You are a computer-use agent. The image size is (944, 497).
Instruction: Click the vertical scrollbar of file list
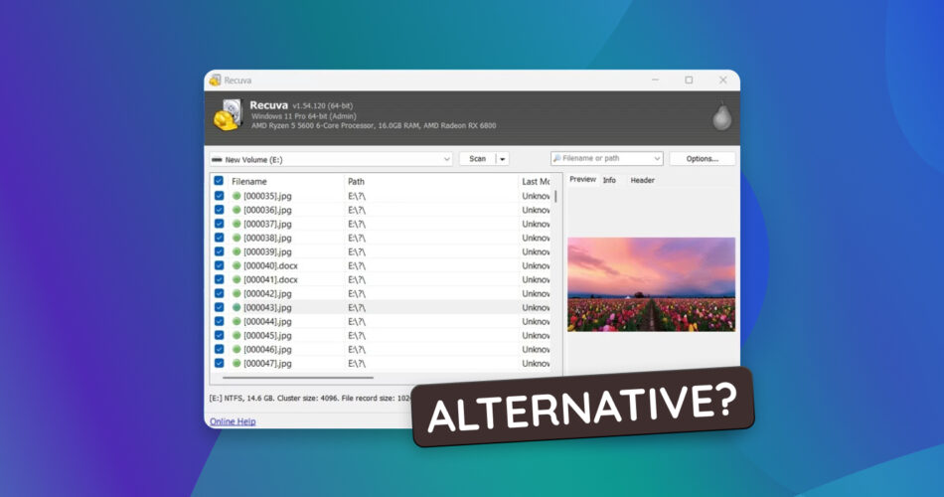pyautogui.click(x=555, y=197)
